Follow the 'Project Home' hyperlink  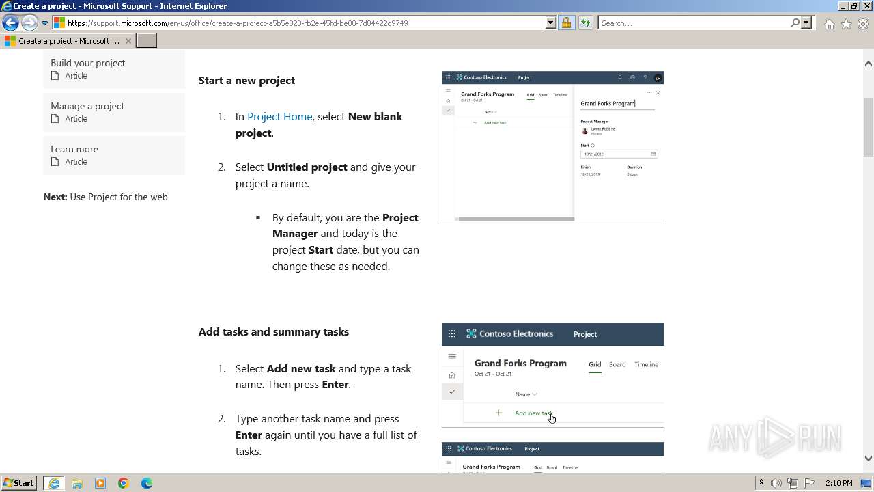279,116
